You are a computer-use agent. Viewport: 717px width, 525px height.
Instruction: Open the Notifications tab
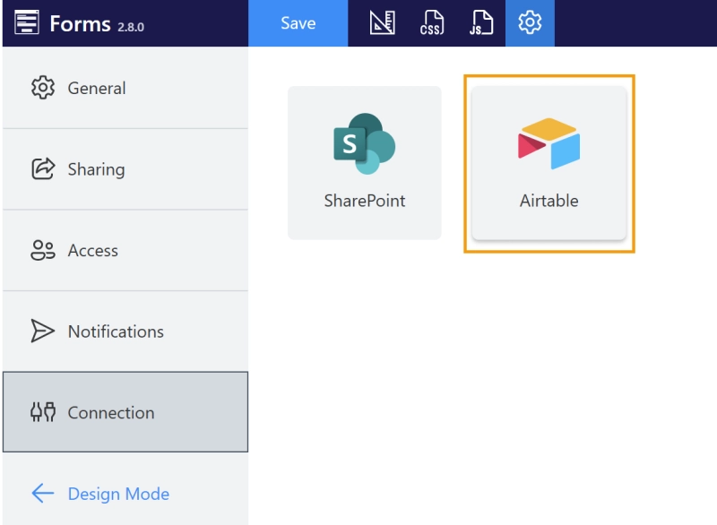[125, 331]
